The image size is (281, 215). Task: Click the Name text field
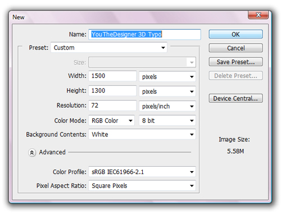click(x=144, y=34)
